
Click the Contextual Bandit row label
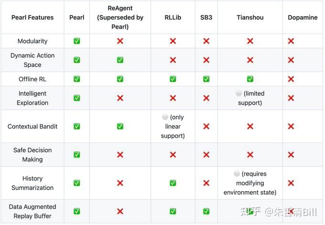(32, 127)
